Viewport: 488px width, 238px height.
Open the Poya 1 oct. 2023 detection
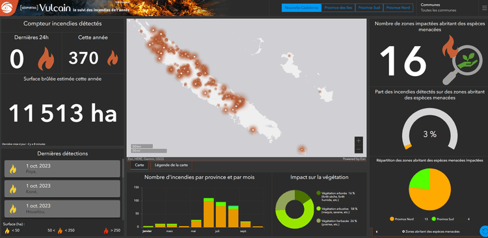(x=62, y=168)
